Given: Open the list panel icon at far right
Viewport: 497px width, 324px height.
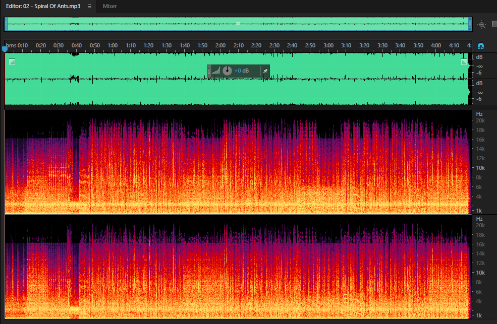Looking at the screenshot, I should (494, 24).
